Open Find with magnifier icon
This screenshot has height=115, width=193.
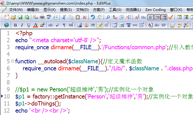[x=108, y=17]
